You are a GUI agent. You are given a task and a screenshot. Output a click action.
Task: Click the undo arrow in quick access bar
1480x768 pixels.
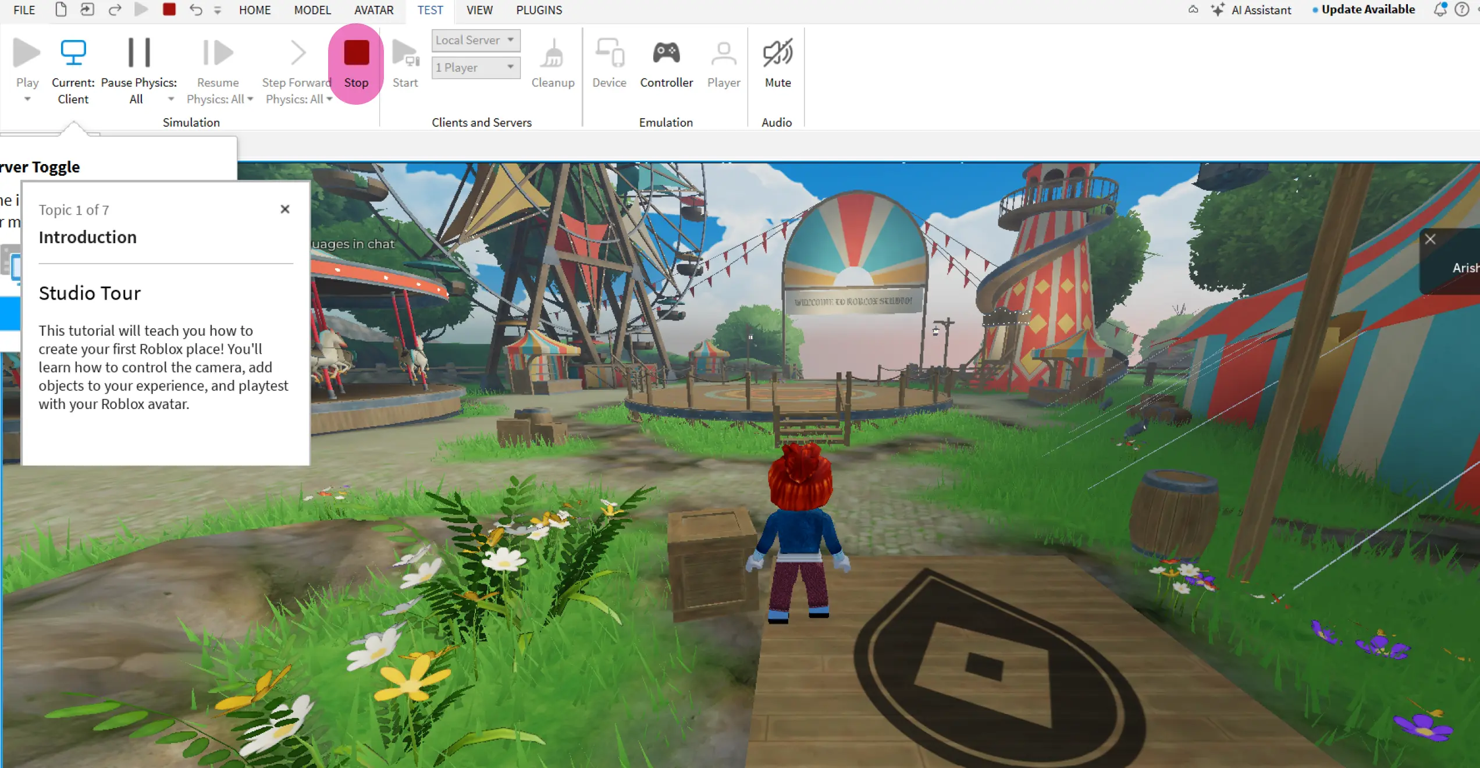coord(195,10)
